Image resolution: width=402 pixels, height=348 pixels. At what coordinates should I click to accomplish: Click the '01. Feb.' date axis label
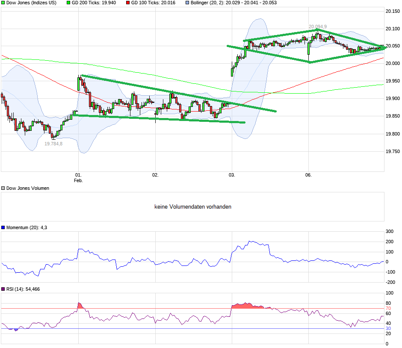pyautogui.click(x=78, y=178)
